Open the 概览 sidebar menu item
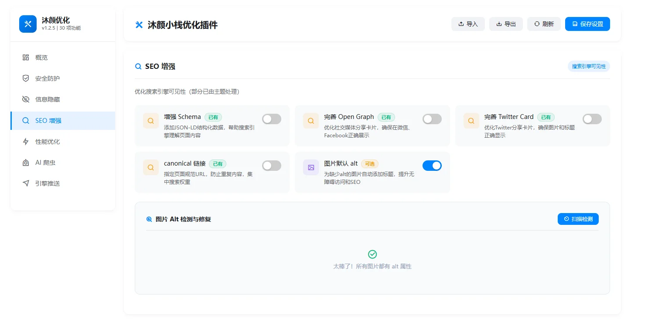 coord(41,58)
